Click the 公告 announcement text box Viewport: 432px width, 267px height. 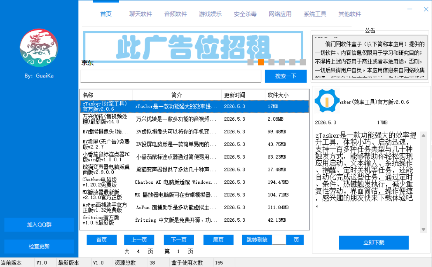click(x=370, y=58)
